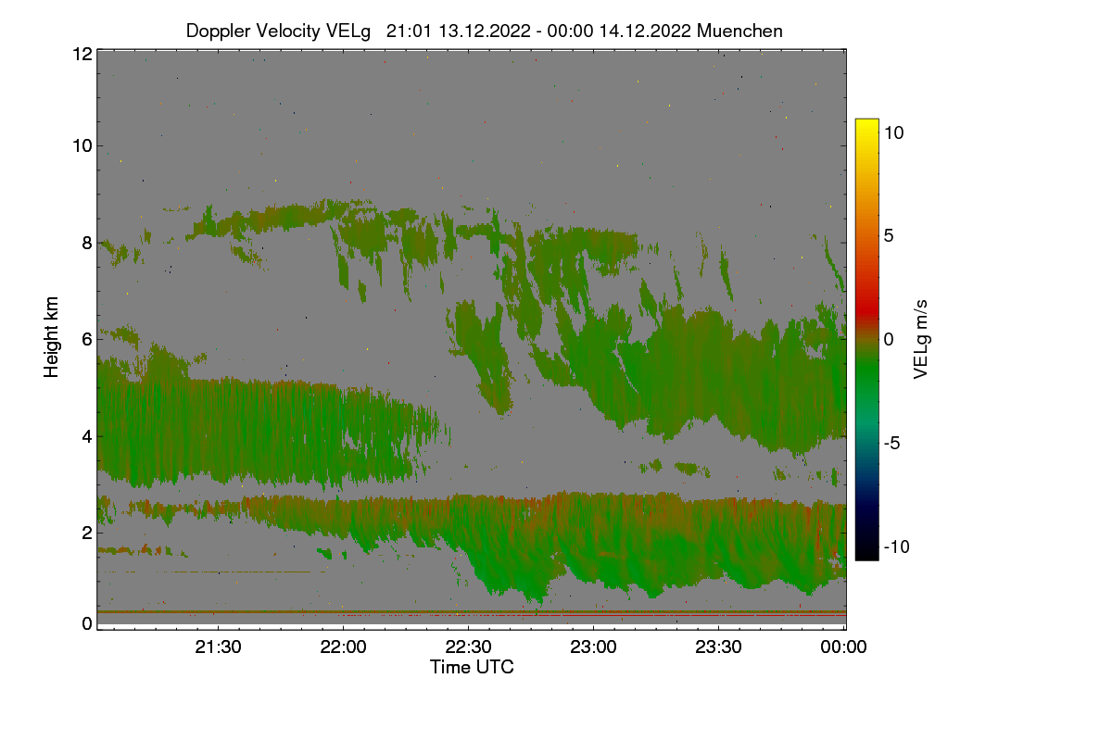
Task: Click the height axis label 8
Action: point(86,243)
